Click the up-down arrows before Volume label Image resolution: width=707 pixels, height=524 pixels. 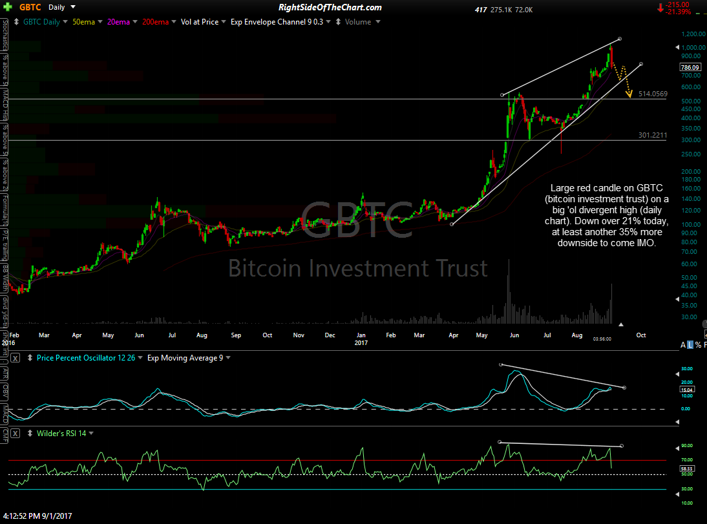339,22
